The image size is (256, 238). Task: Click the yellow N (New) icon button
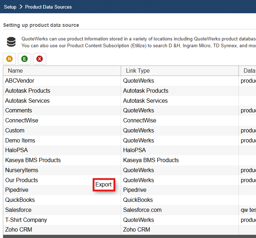(9, 59)
